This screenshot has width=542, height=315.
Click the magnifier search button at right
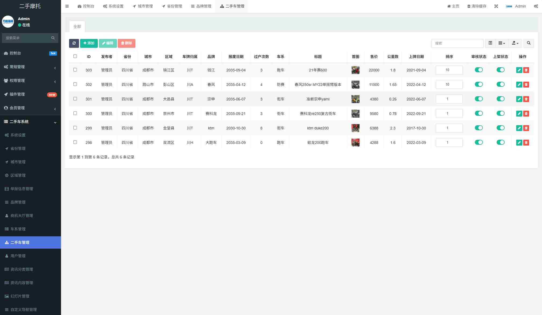[529, 43]
